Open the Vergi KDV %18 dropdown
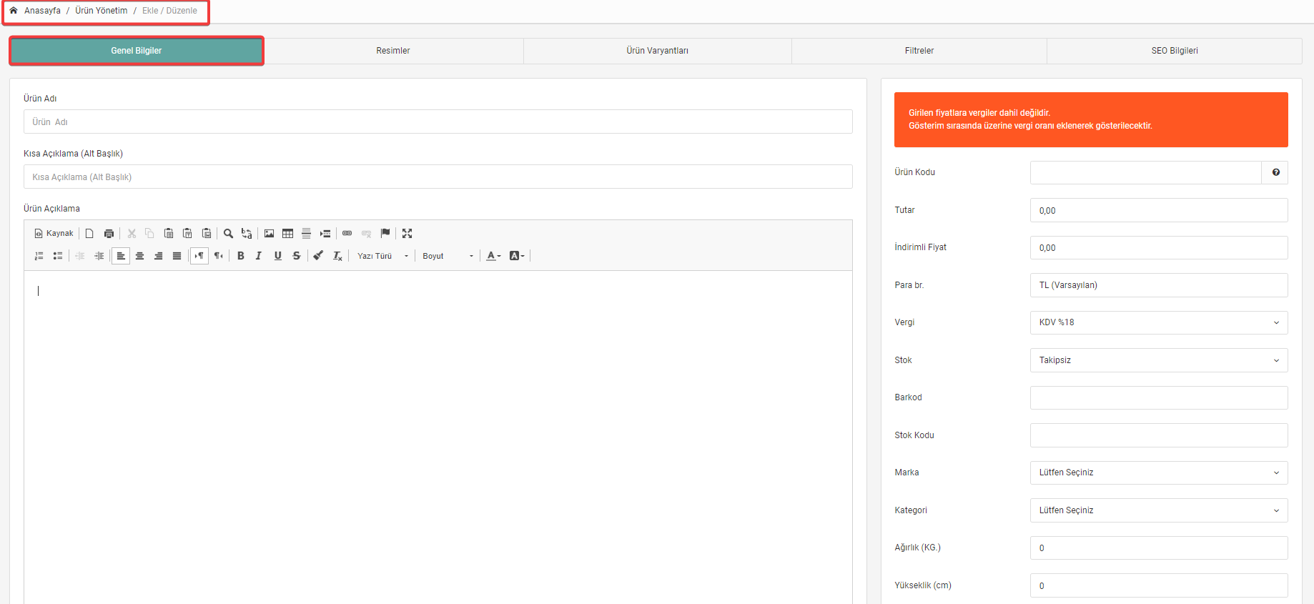Viewport: 1314px width, 604px height. 1159,322
